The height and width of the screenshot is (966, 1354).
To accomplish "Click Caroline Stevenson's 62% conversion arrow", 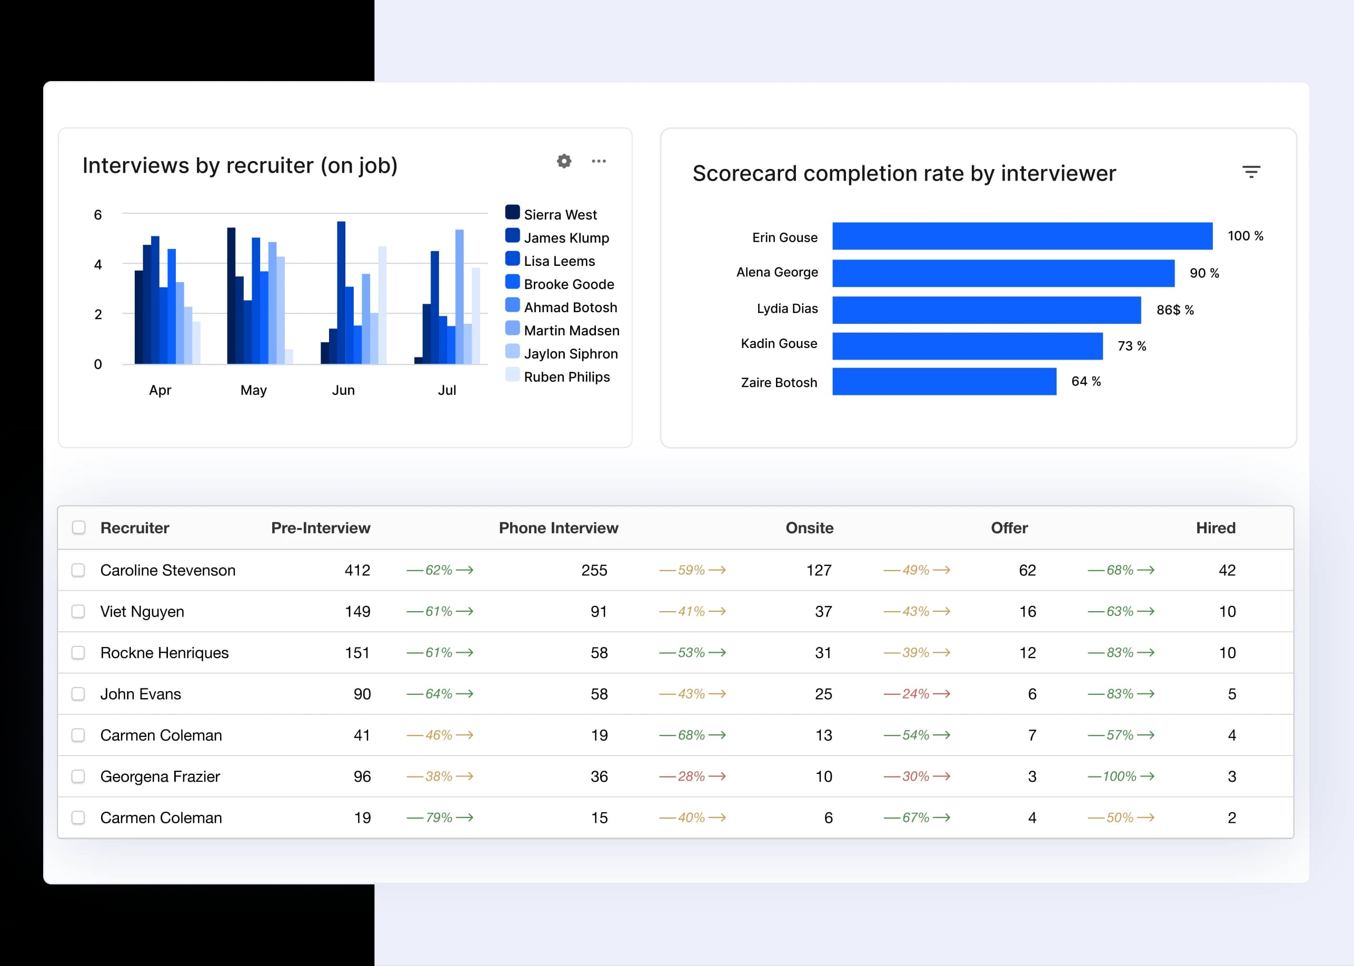I will [x=440, y=570].
